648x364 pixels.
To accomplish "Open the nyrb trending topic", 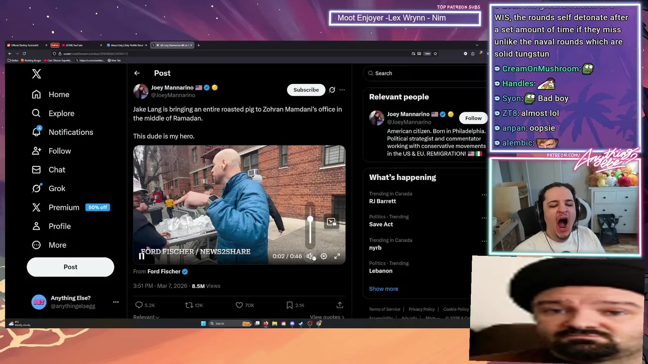I will [375, 248].
